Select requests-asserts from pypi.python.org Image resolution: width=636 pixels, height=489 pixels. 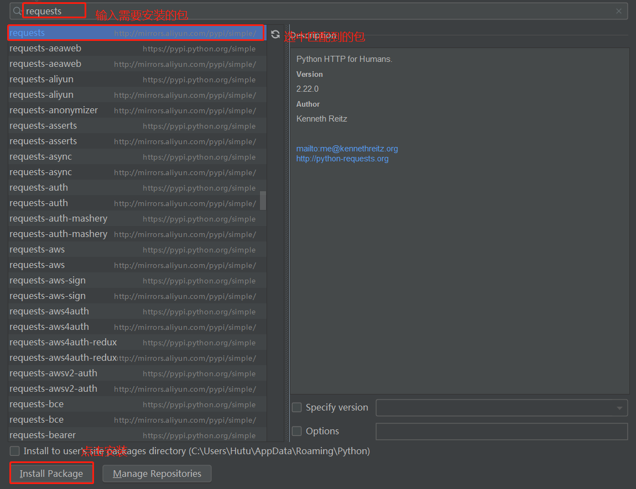pyautogui.click(x=137, y=125)
